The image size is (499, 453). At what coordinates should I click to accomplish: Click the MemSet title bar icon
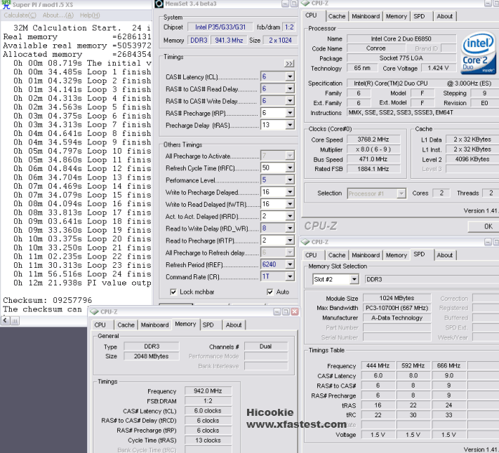pyautogui.click(x=159, y=4)
